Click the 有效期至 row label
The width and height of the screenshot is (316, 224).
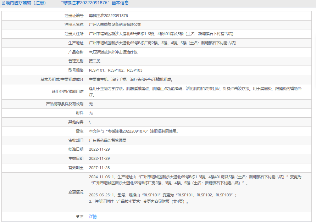pos(76,168)
